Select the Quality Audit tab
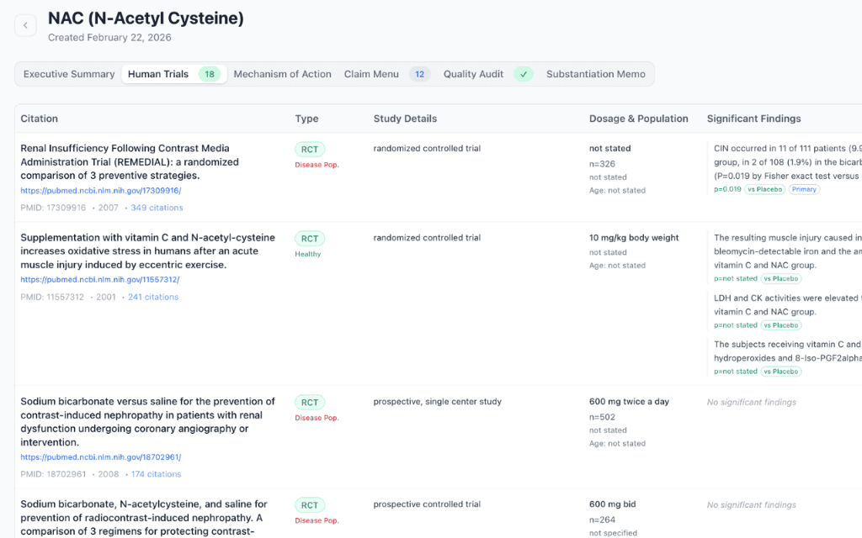The width and height of the screenshot is (862, 538). 473,74
